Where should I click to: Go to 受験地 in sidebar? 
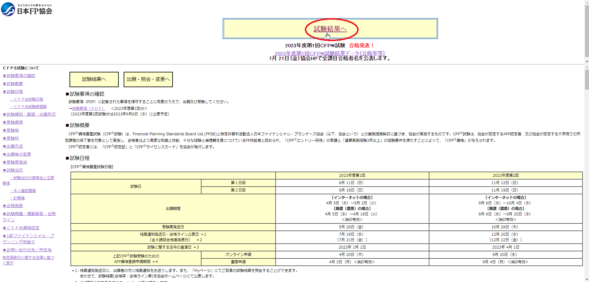(11, 130)
